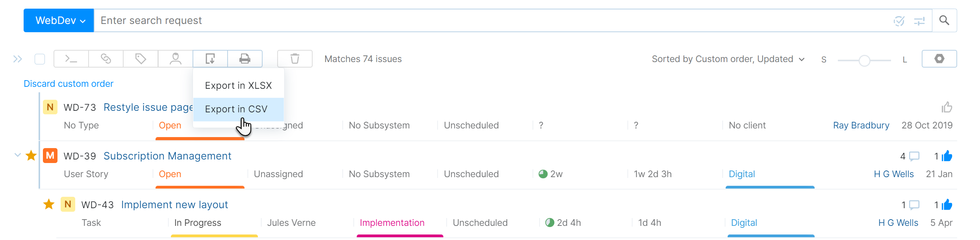Click the assign user icon
980x240 pixels.
coord(175,59)
